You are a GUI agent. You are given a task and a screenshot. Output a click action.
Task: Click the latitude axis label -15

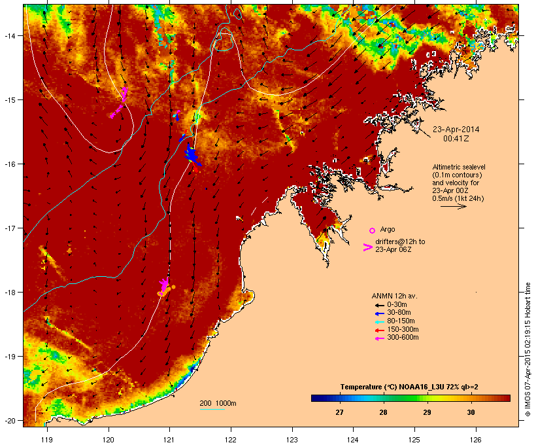coord(9,100)
